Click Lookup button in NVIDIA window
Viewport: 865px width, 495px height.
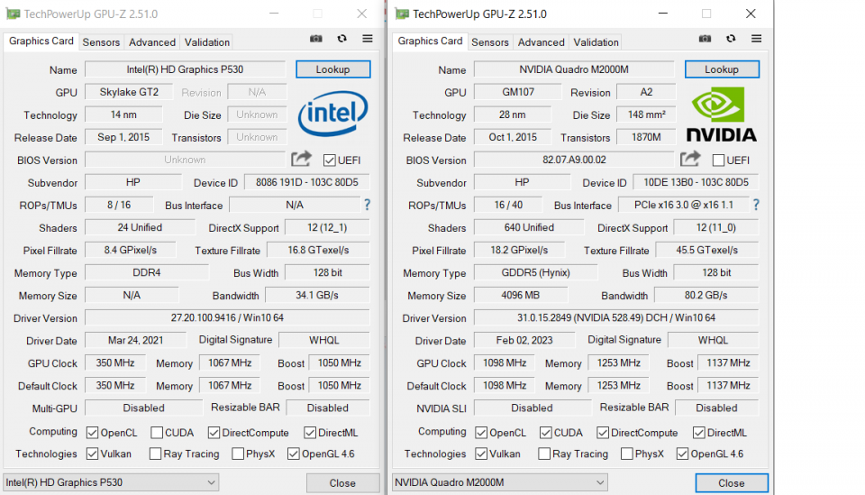(722, 69)
